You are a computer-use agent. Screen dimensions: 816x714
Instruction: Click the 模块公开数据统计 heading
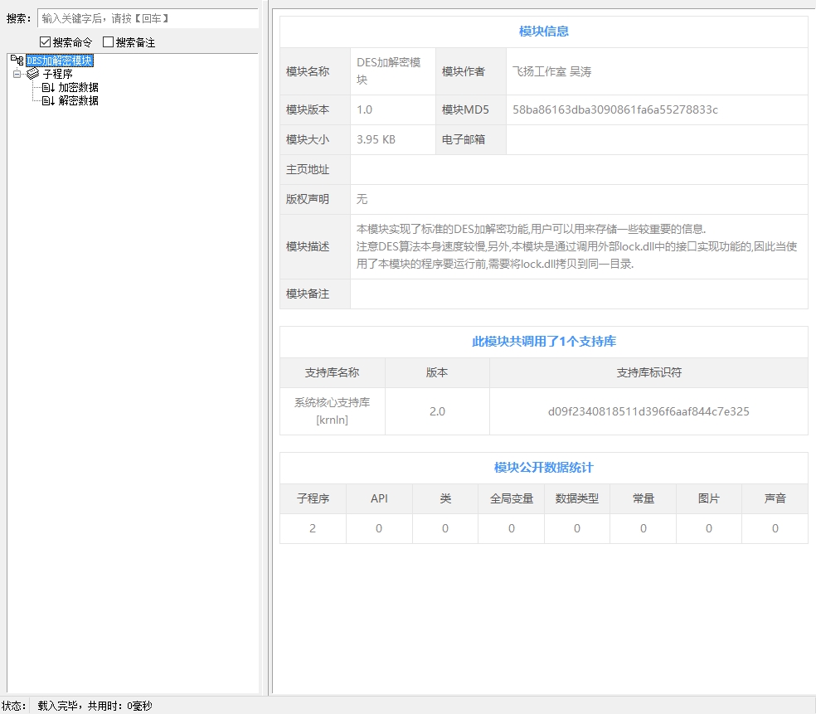point(543,468)
